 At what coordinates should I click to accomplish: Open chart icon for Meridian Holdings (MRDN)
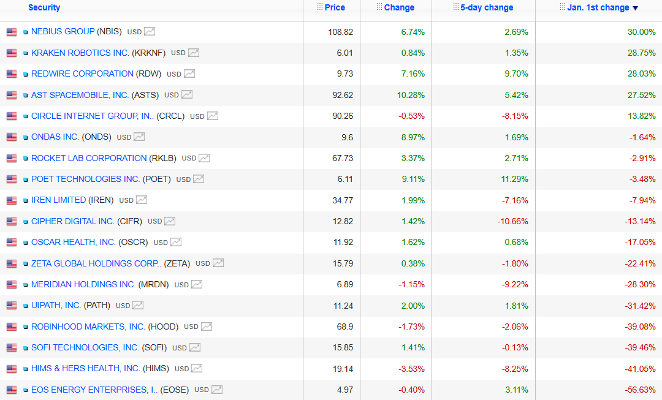pos(196,284)
